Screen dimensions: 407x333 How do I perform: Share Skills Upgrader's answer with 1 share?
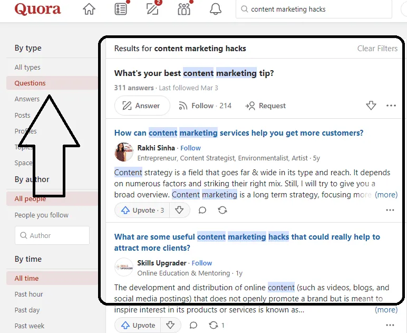click(x=217, y=325)
